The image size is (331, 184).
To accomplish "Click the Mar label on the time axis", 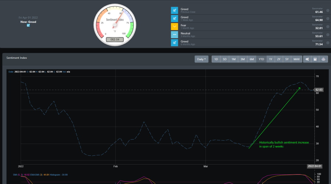I will (205, 166).
